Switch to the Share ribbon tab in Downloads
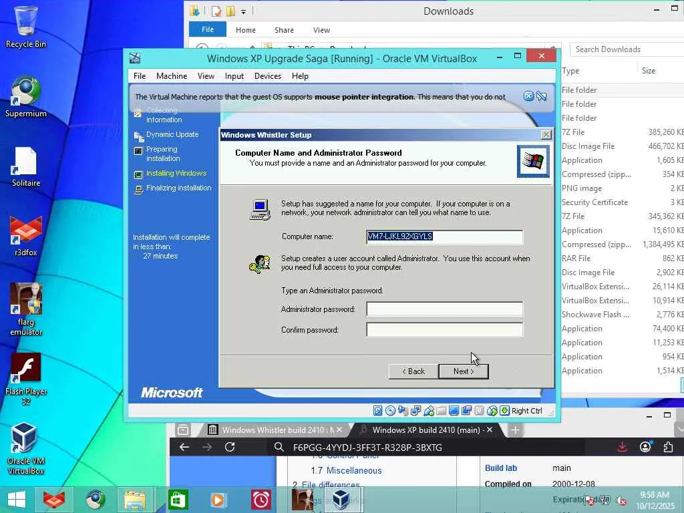The width and height of the screenshot is (684, 513). tap(284, 30)
